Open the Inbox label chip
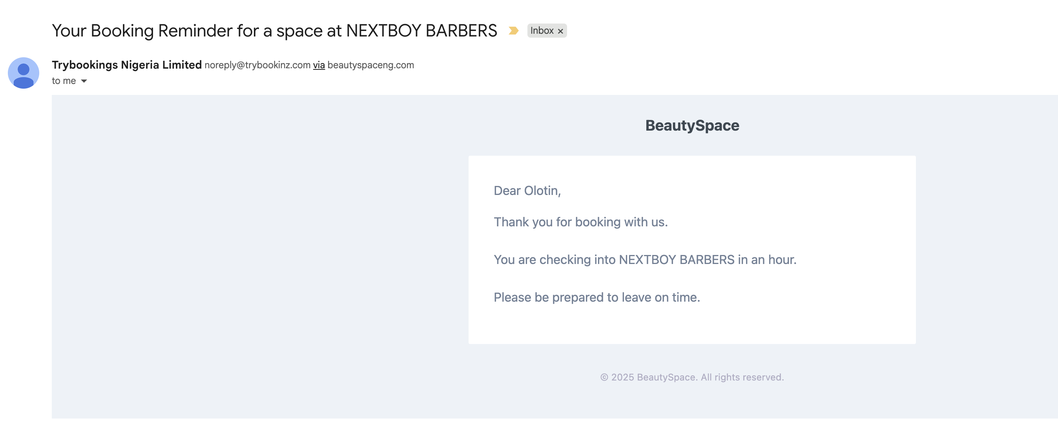Viewport: 1058px width, 426px height. pos(542,31)
